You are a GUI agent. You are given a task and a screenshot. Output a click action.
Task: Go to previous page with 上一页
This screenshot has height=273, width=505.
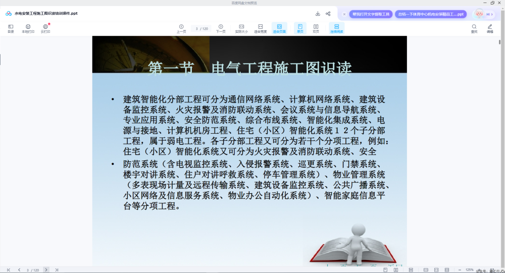tap(181, 28)
